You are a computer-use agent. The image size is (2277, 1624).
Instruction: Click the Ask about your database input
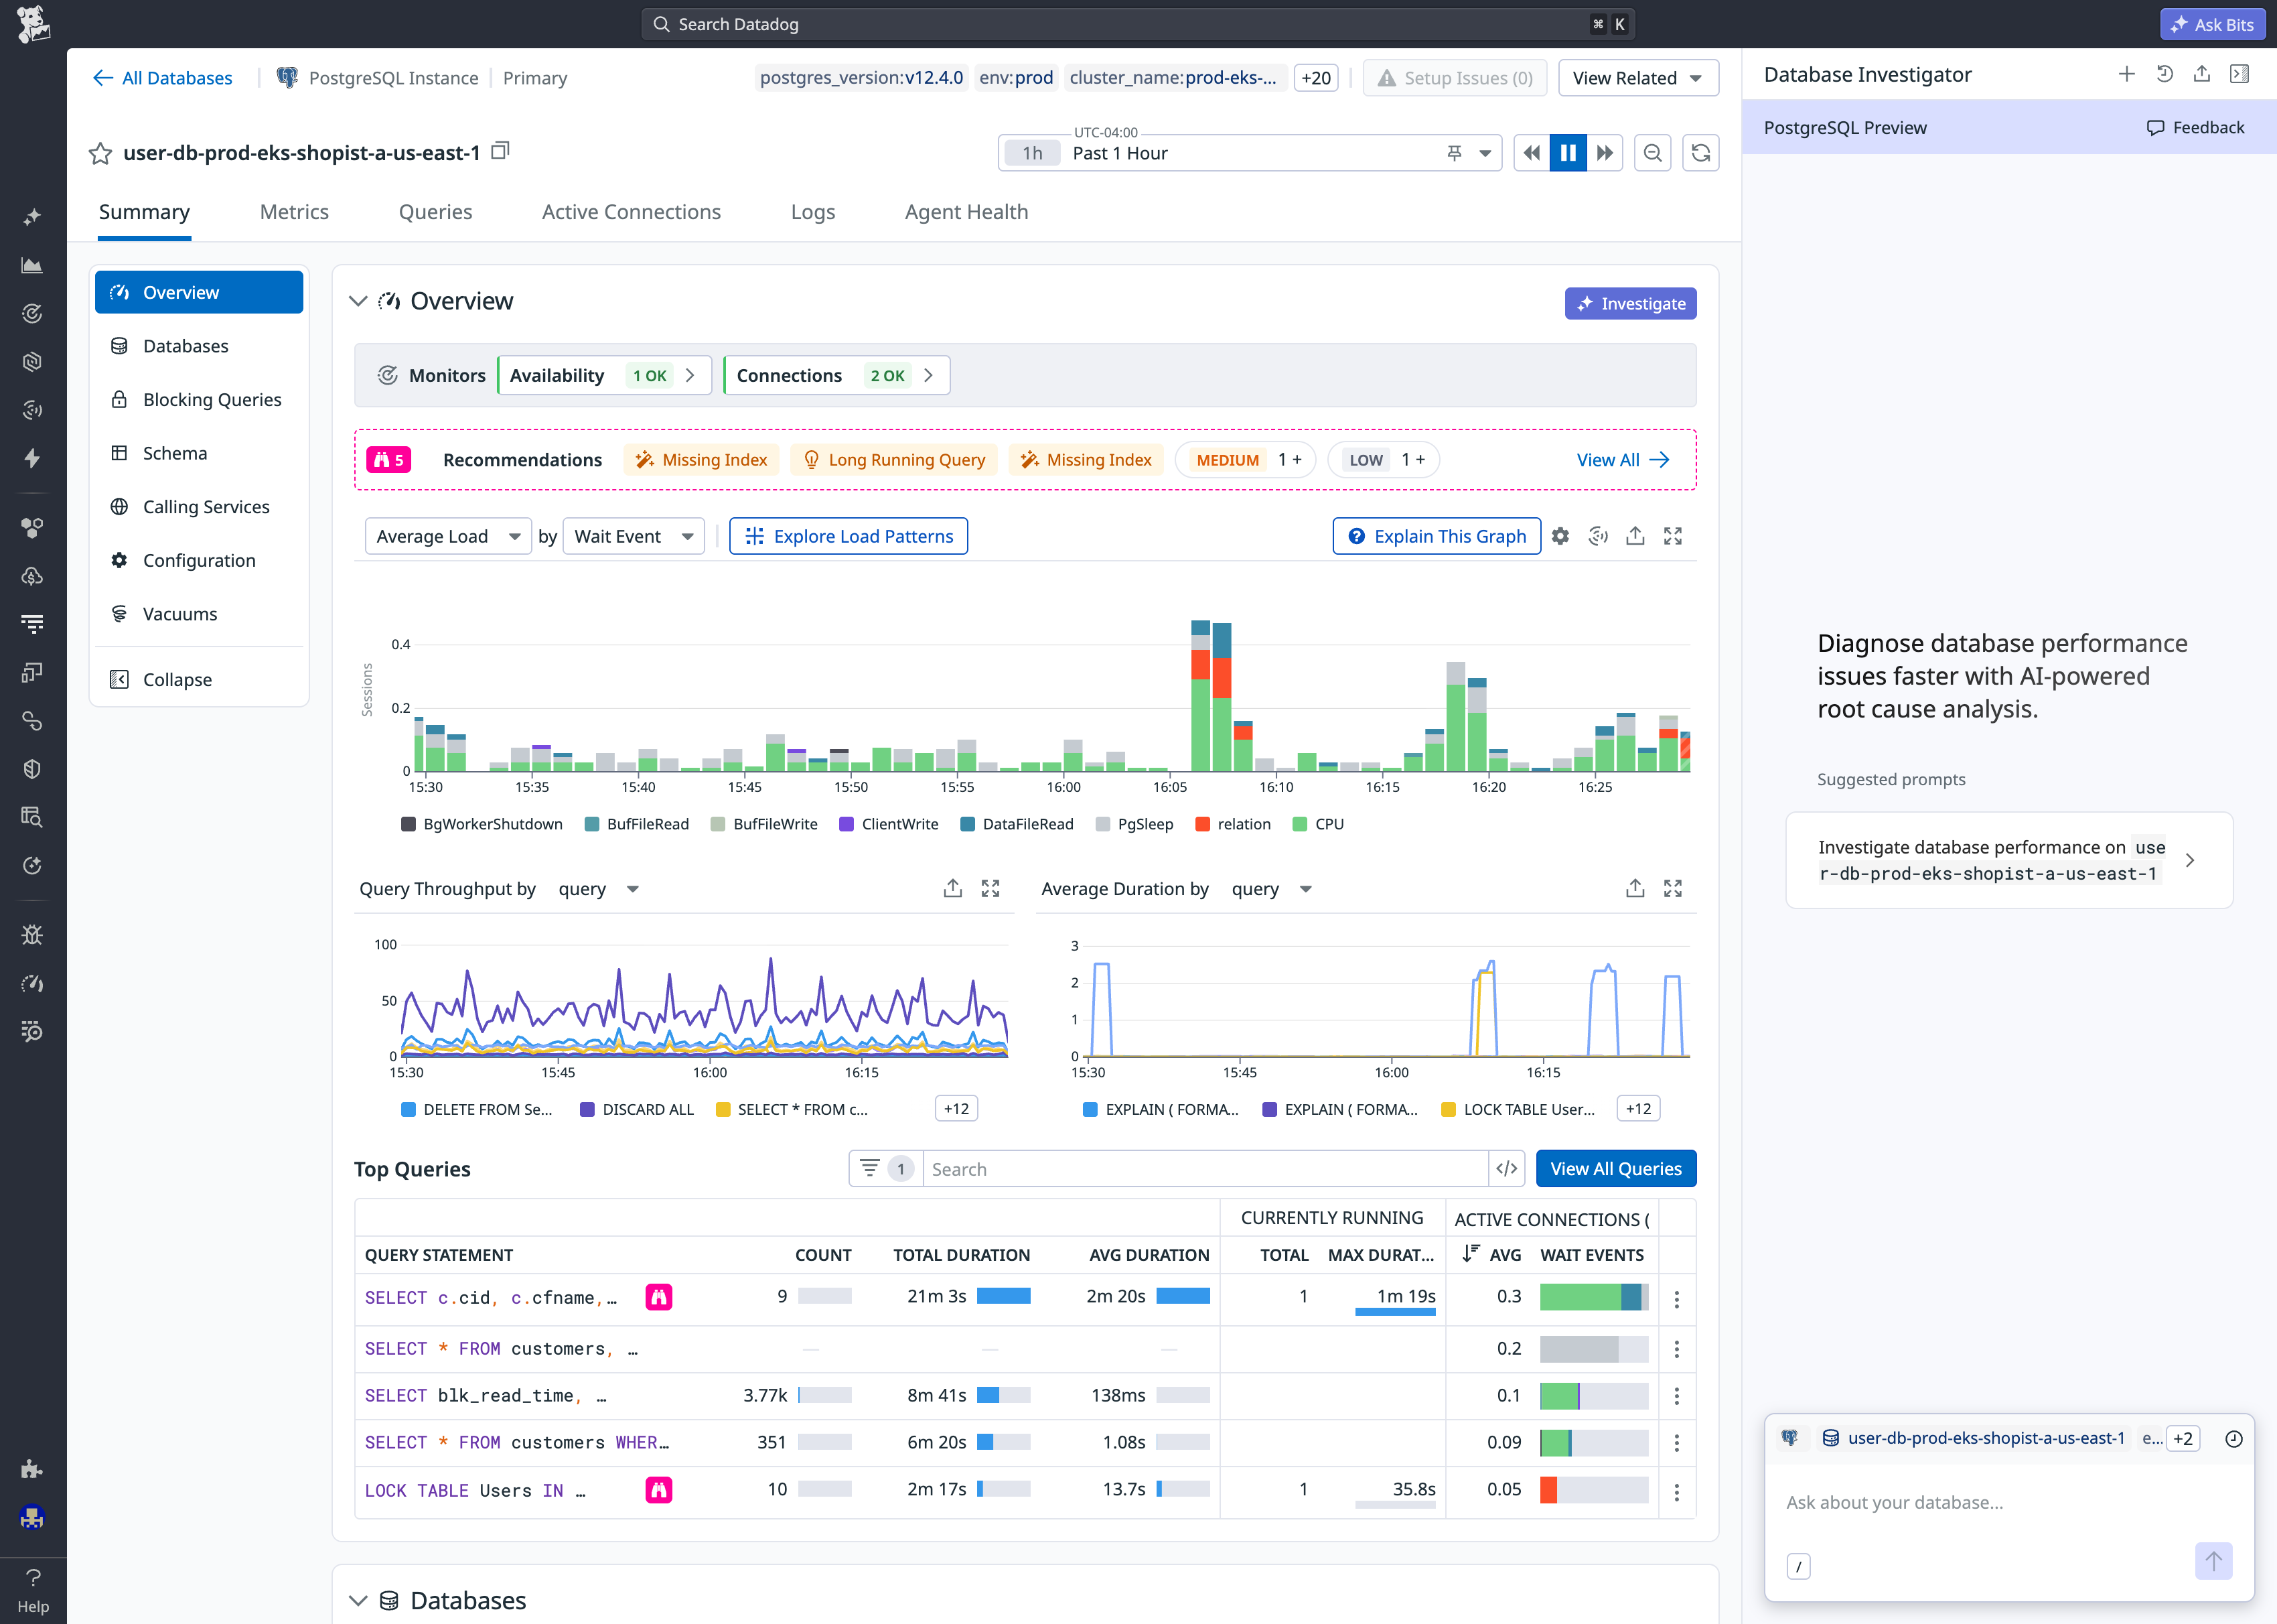pyautogui.click(x=2009, y=1502)
